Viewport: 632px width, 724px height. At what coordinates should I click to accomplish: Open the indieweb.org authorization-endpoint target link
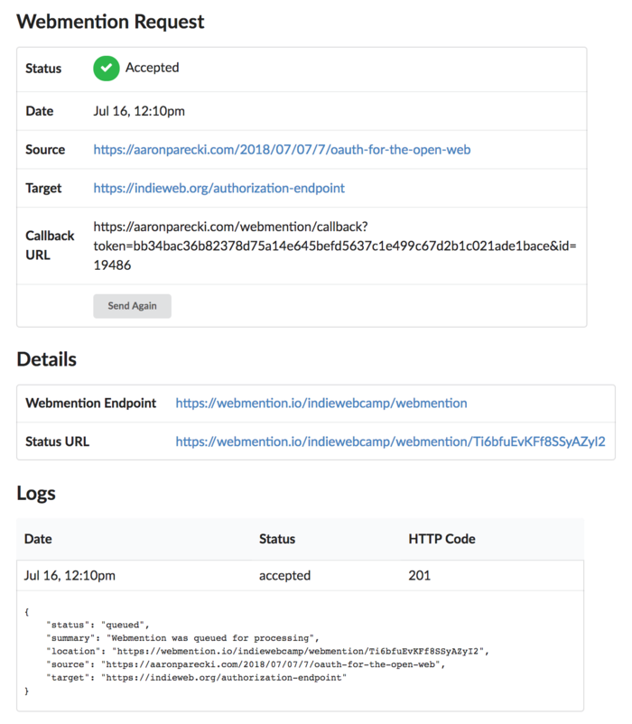(218, 188)
